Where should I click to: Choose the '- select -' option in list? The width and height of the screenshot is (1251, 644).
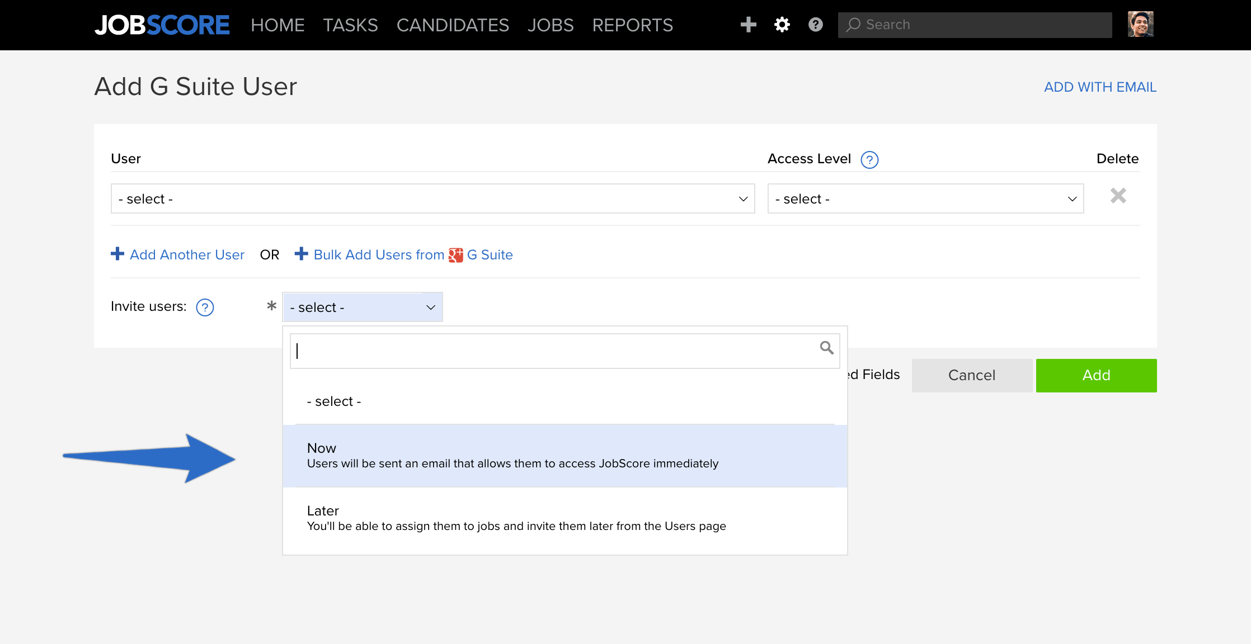565,401
